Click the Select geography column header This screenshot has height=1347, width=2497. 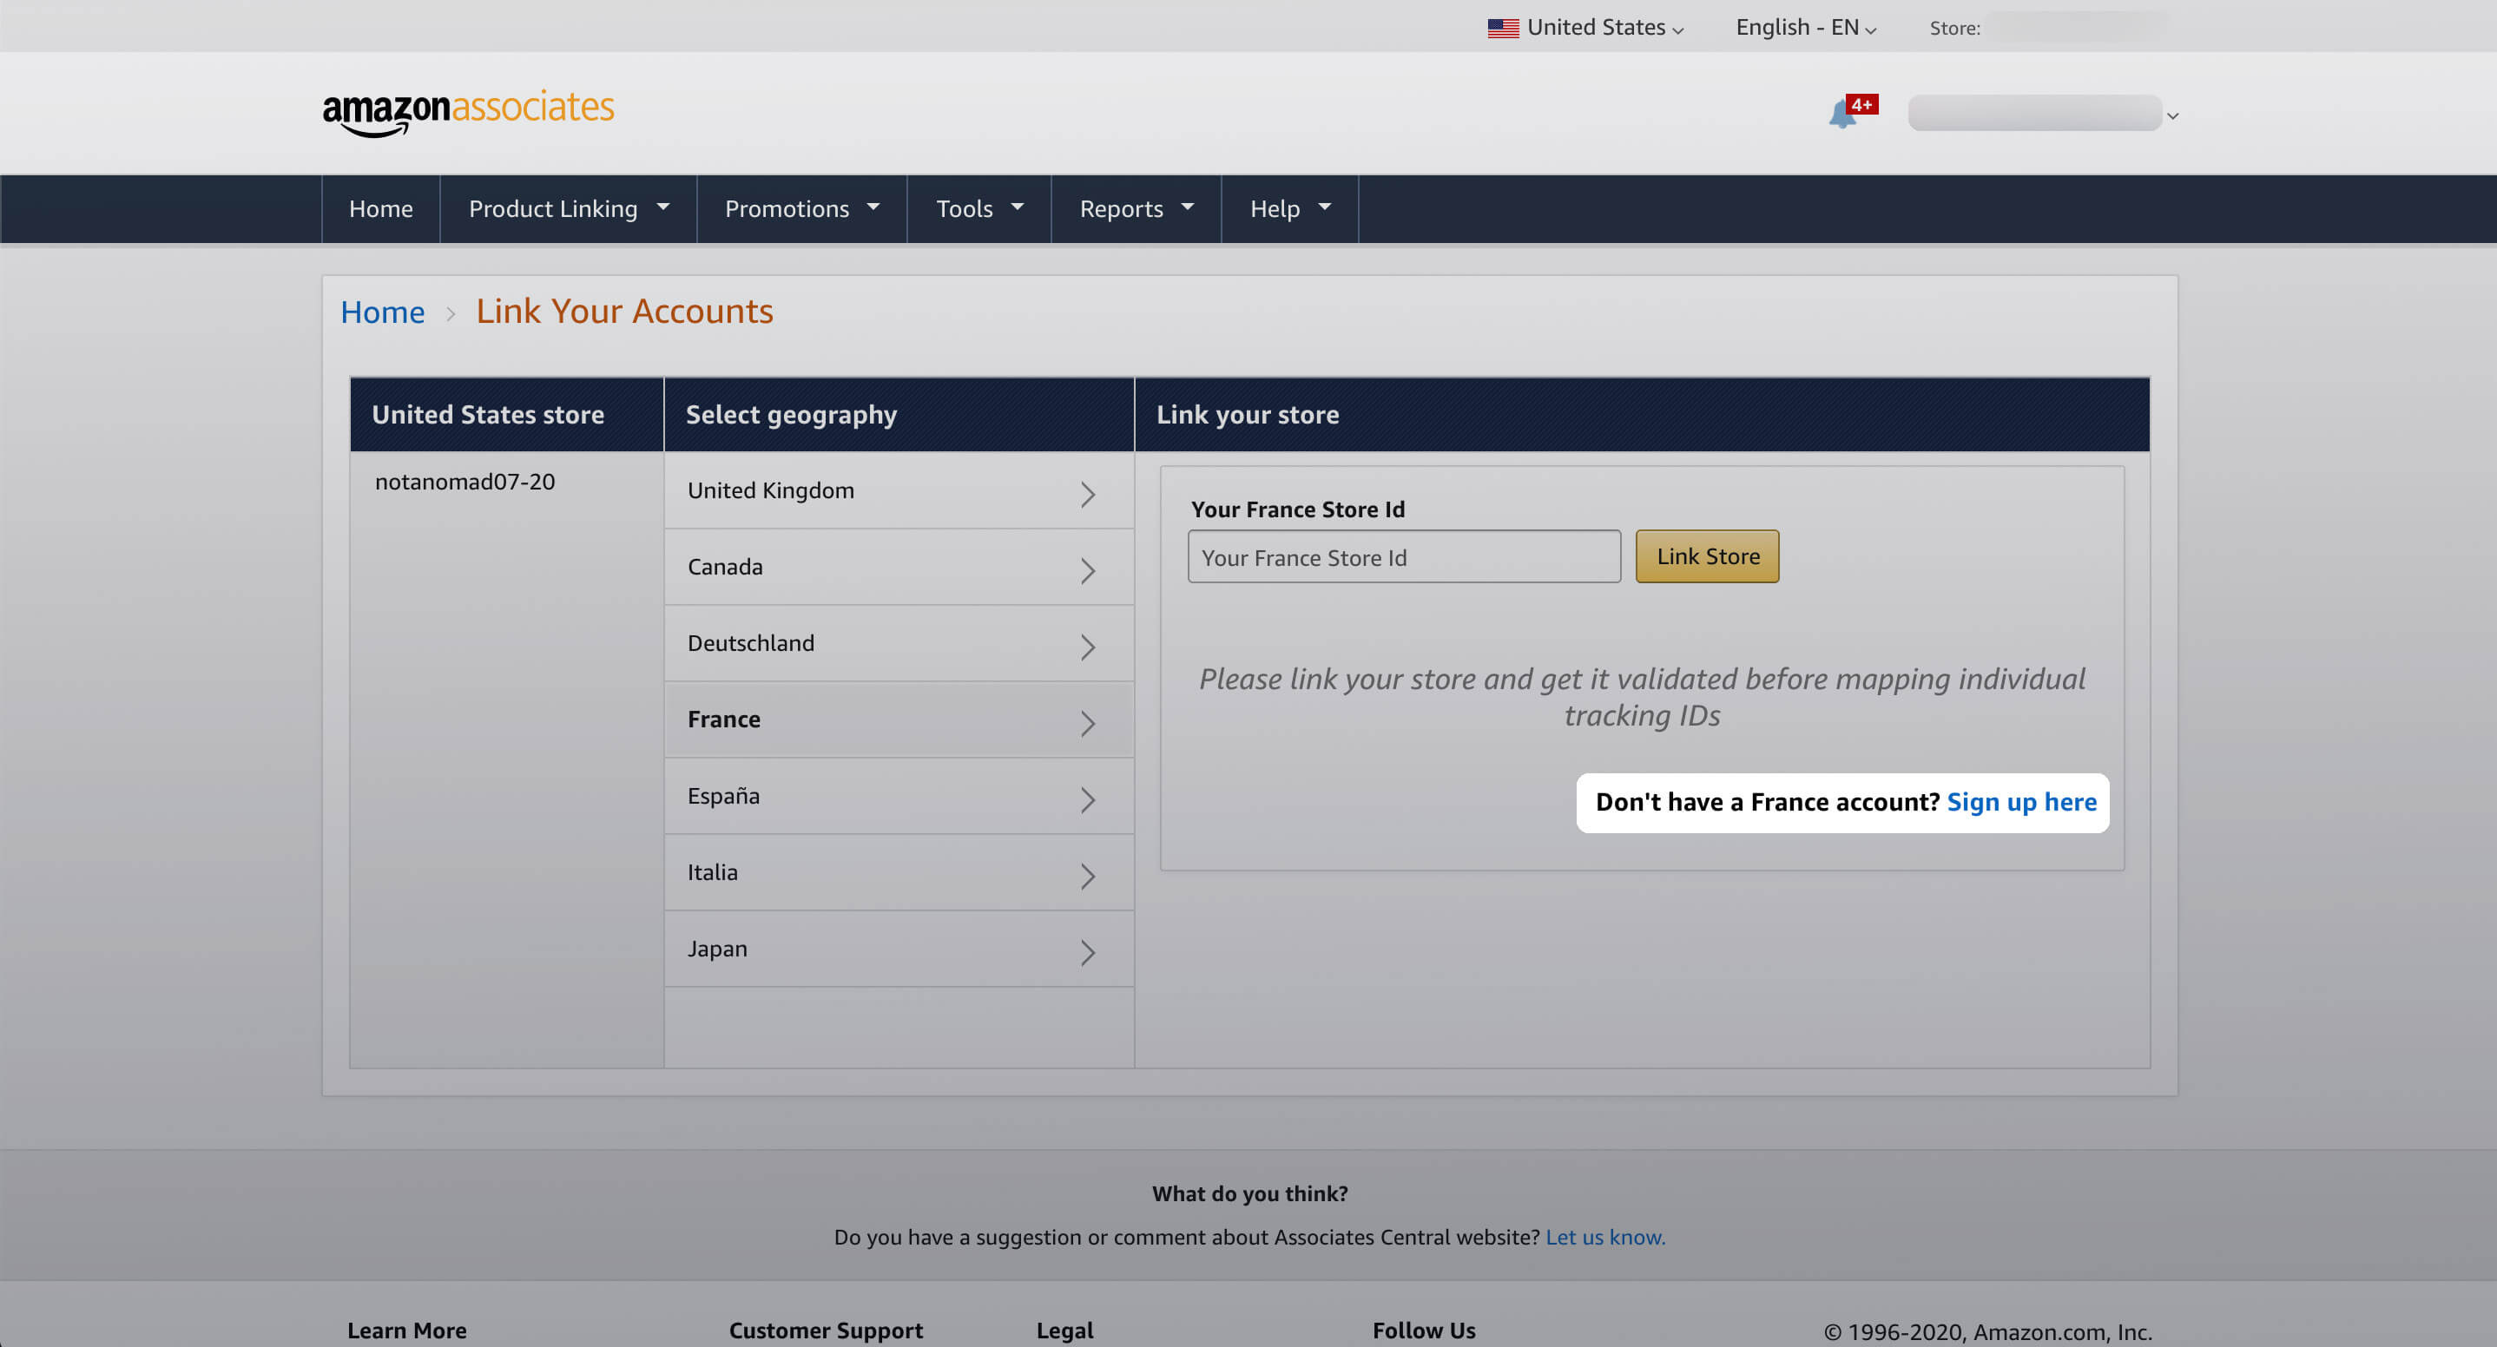899,415
